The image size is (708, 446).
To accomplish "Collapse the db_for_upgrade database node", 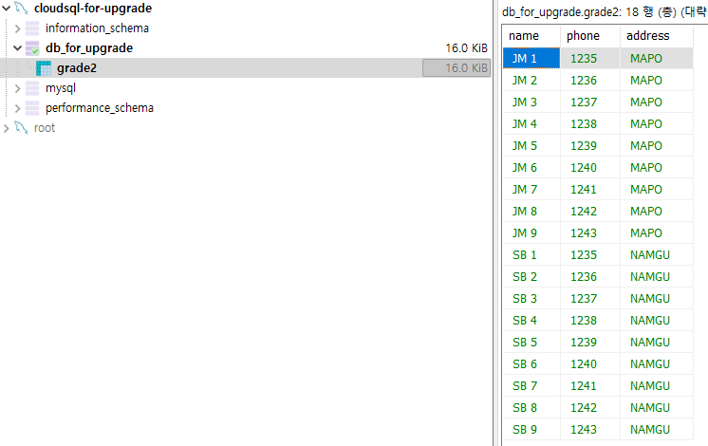I will pos(18,47).
